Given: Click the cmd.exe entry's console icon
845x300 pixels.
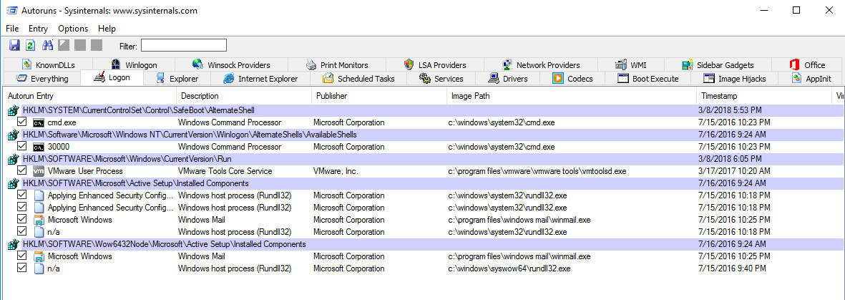Looking at the screenshot, I should (39, 123).
